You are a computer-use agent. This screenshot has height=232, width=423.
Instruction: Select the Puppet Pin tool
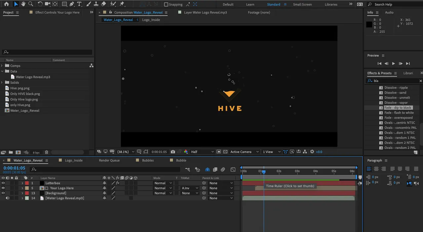[x=122, y=4]
